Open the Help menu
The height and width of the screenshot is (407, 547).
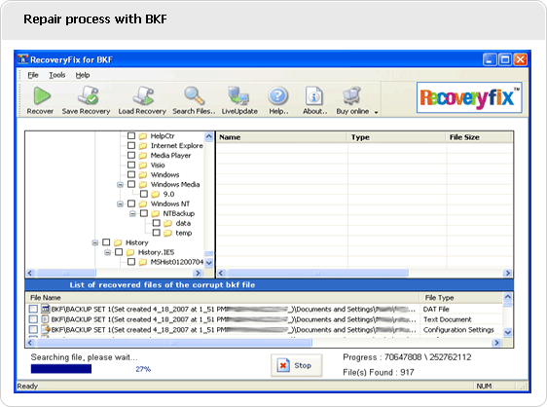pyautogui.click(x=83, y=75)
